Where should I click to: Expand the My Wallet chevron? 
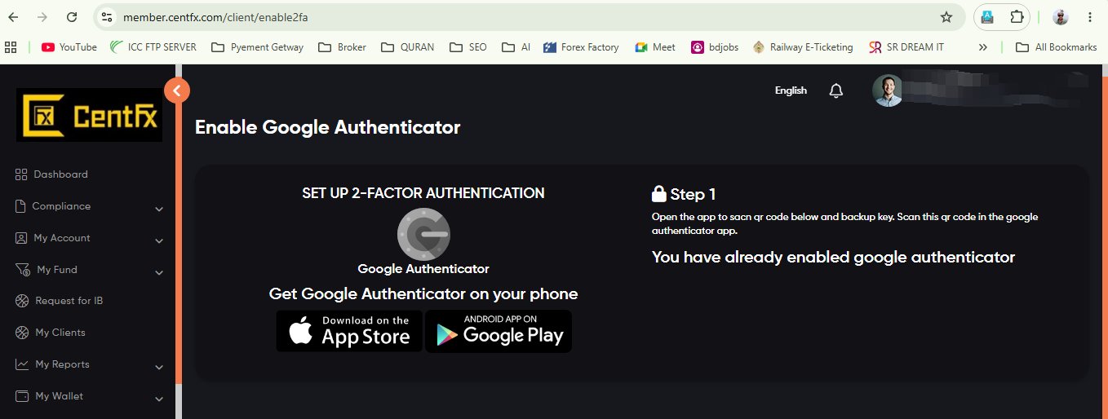[159, 399]
